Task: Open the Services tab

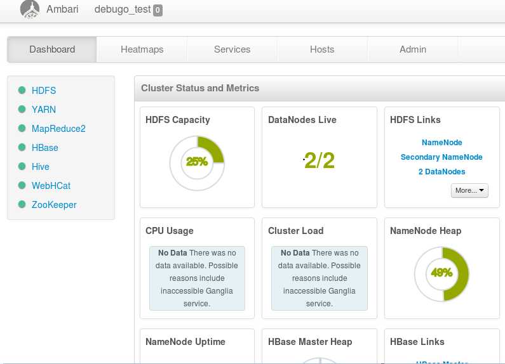Action: 232,49
